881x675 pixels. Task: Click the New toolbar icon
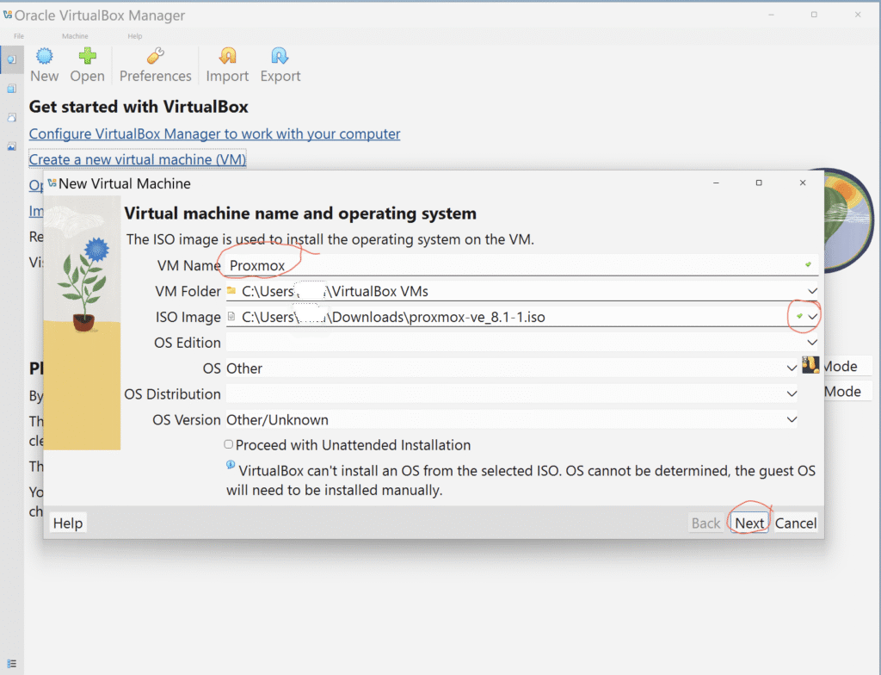[x=44, y=57]
